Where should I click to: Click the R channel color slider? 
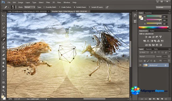[x=154, y=16]
